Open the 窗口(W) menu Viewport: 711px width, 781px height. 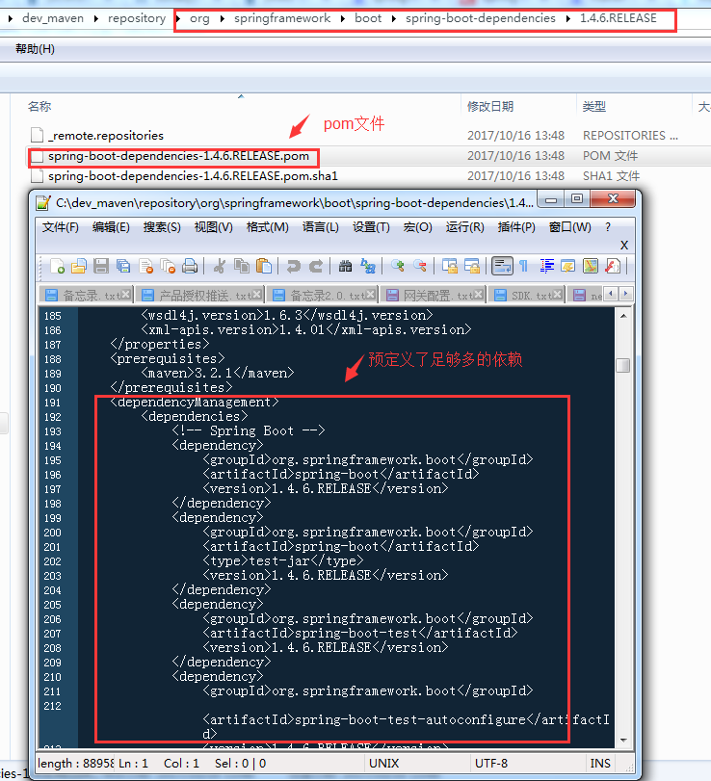(x=569, y=227)
